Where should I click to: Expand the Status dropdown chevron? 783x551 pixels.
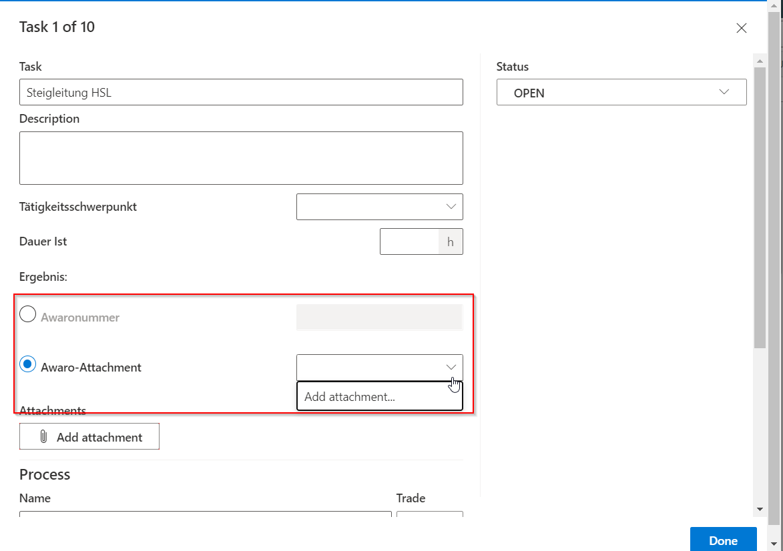coord(724,93)
